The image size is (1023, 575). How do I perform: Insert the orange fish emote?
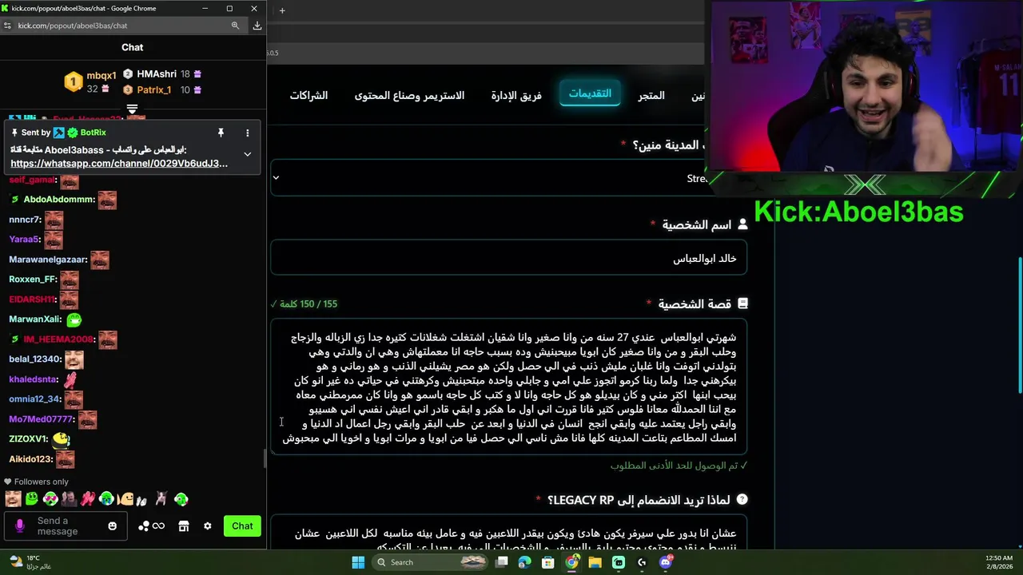125,500
